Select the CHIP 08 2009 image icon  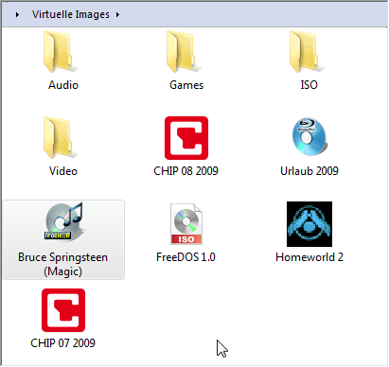[186, 138]
